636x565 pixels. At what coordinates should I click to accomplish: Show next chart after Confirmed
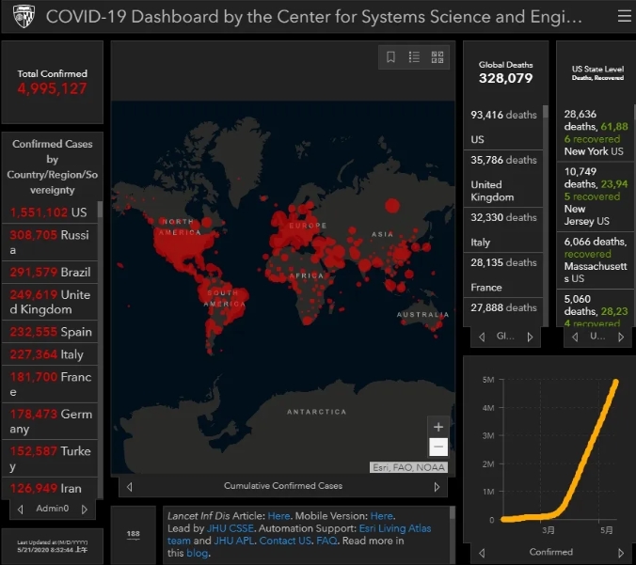point(620,553)
